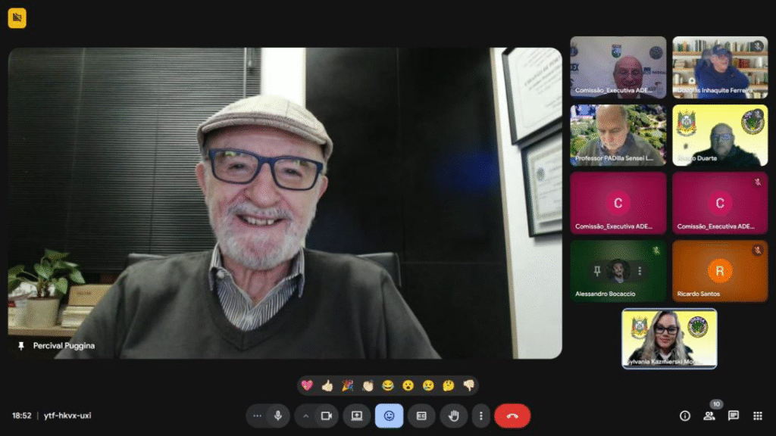The height and width of the screenshot is (436, 776).
Task: Pin Alessandro Bocaccio's tile
Action: coord(598,271)
